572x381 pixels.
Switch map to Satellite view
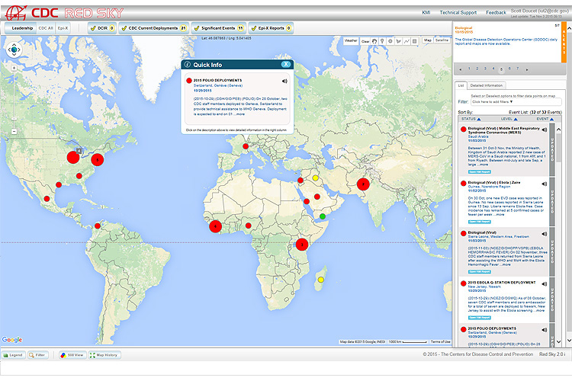point(442,40)
